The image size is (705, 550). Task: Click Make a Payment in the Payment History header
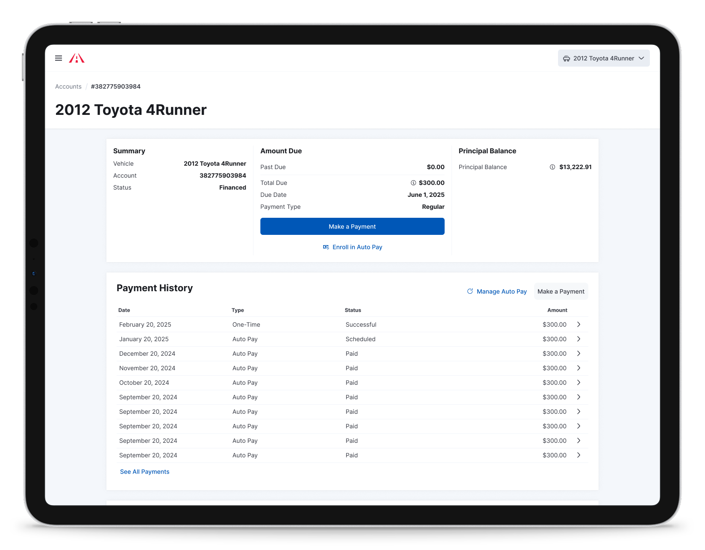561,291
